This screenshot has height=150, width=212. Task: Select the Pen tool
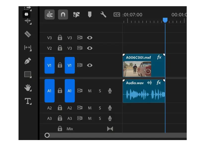(x=28, y=61)
